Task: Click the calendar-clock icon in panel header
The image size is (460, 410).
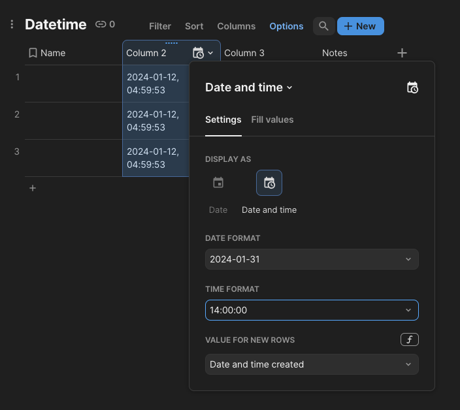Action: pyautogui.click(x=412, y=87)
